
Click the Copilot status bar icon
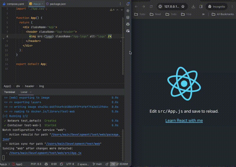click(x=46, y=164)
